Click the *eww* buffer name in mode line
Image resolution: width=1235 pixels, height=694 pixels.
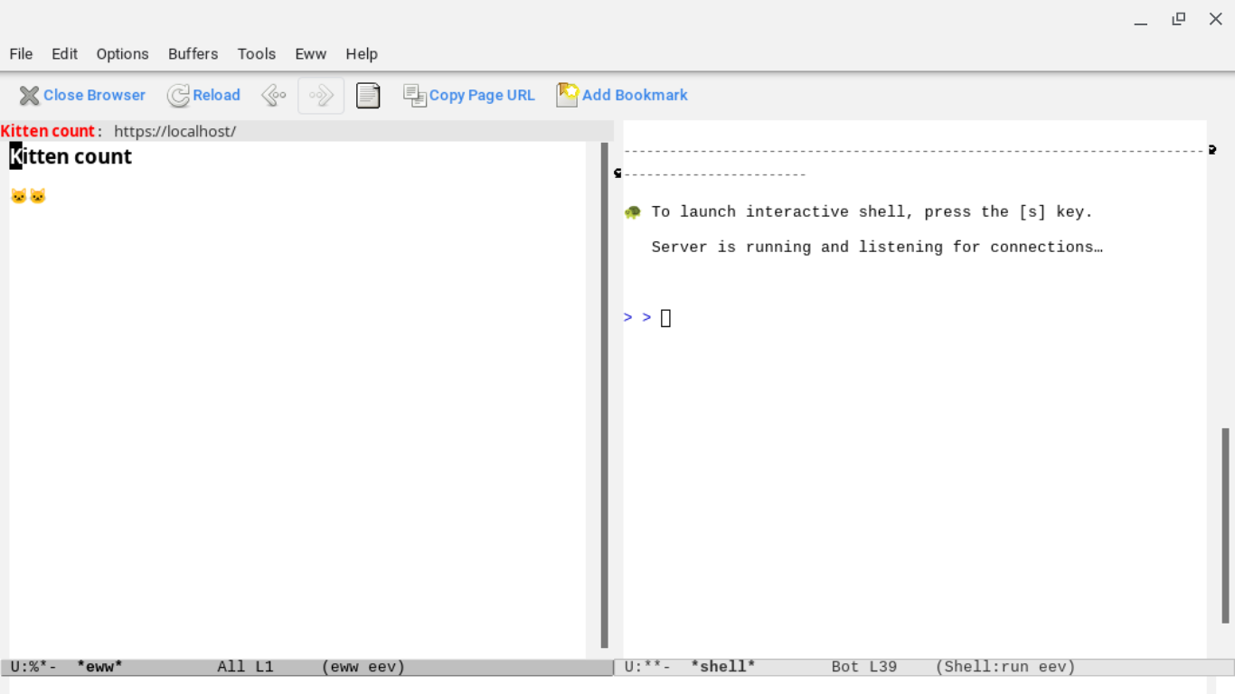[x=99, y=667]
